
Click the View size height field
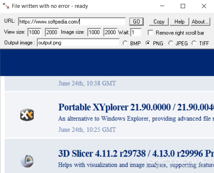52,32
